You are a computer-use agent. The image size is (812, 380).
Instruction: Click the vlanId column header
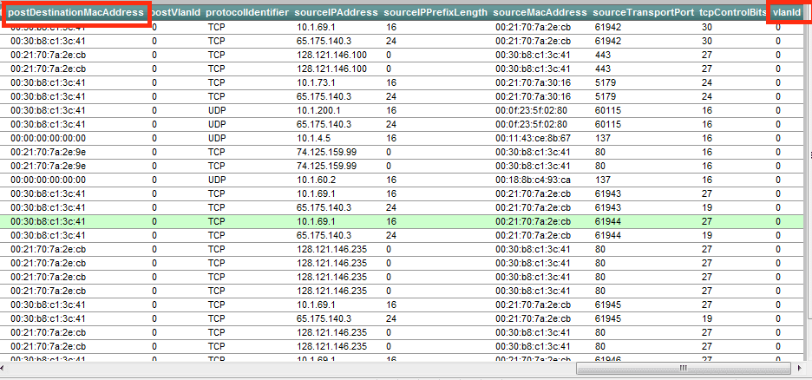[787, 12]
